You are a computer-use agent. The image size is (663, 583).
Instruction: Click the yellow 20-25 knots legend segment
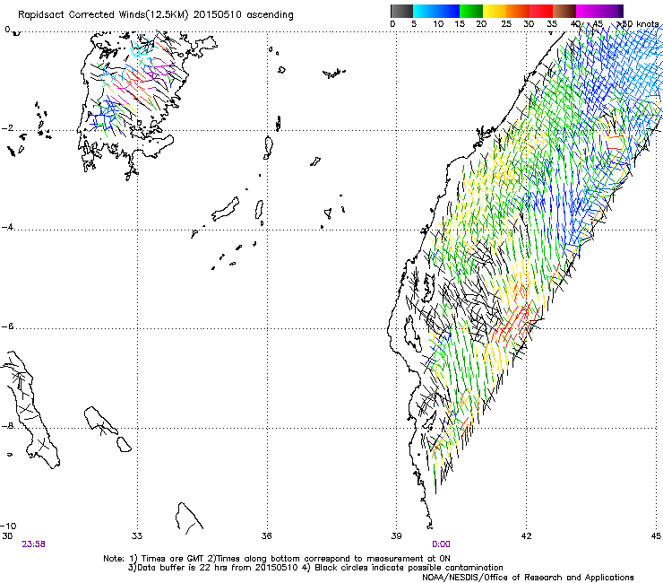pos(495,11)
